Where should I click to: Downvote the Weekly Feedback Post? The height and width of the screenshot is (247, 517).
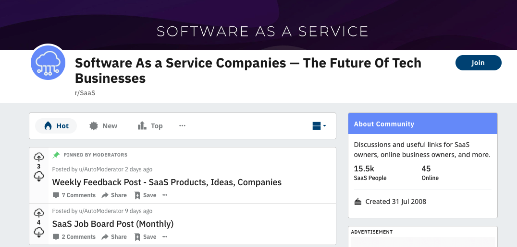(39, 176)
